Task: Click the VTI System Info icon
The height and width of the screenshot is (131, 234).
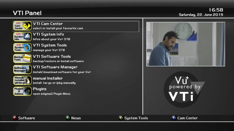Action: 23,37
